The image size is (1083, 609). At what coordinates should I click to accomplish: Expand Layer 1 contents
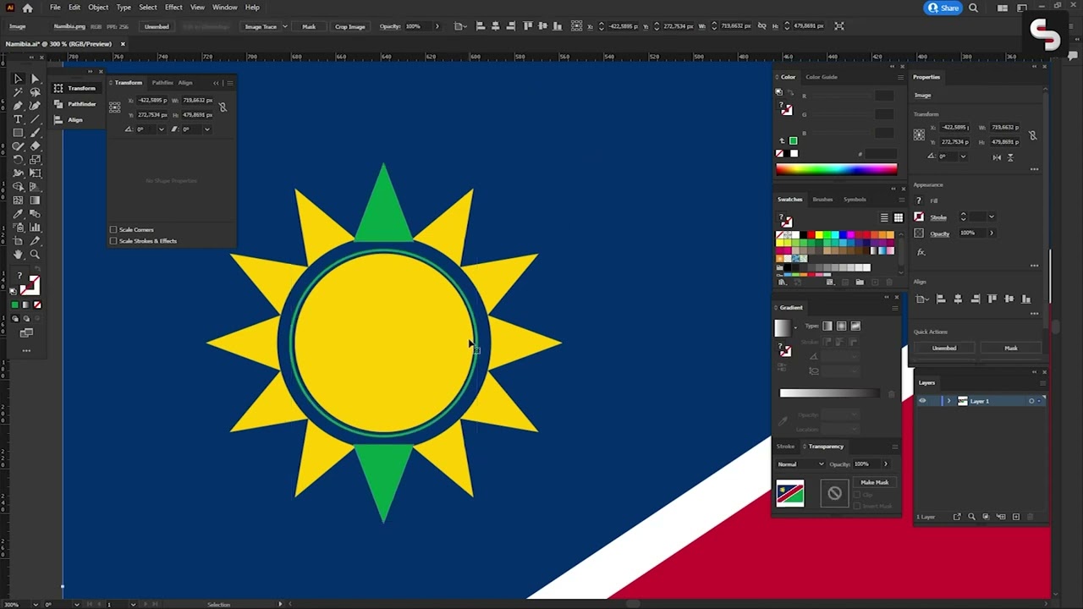(x=948, y=401)
